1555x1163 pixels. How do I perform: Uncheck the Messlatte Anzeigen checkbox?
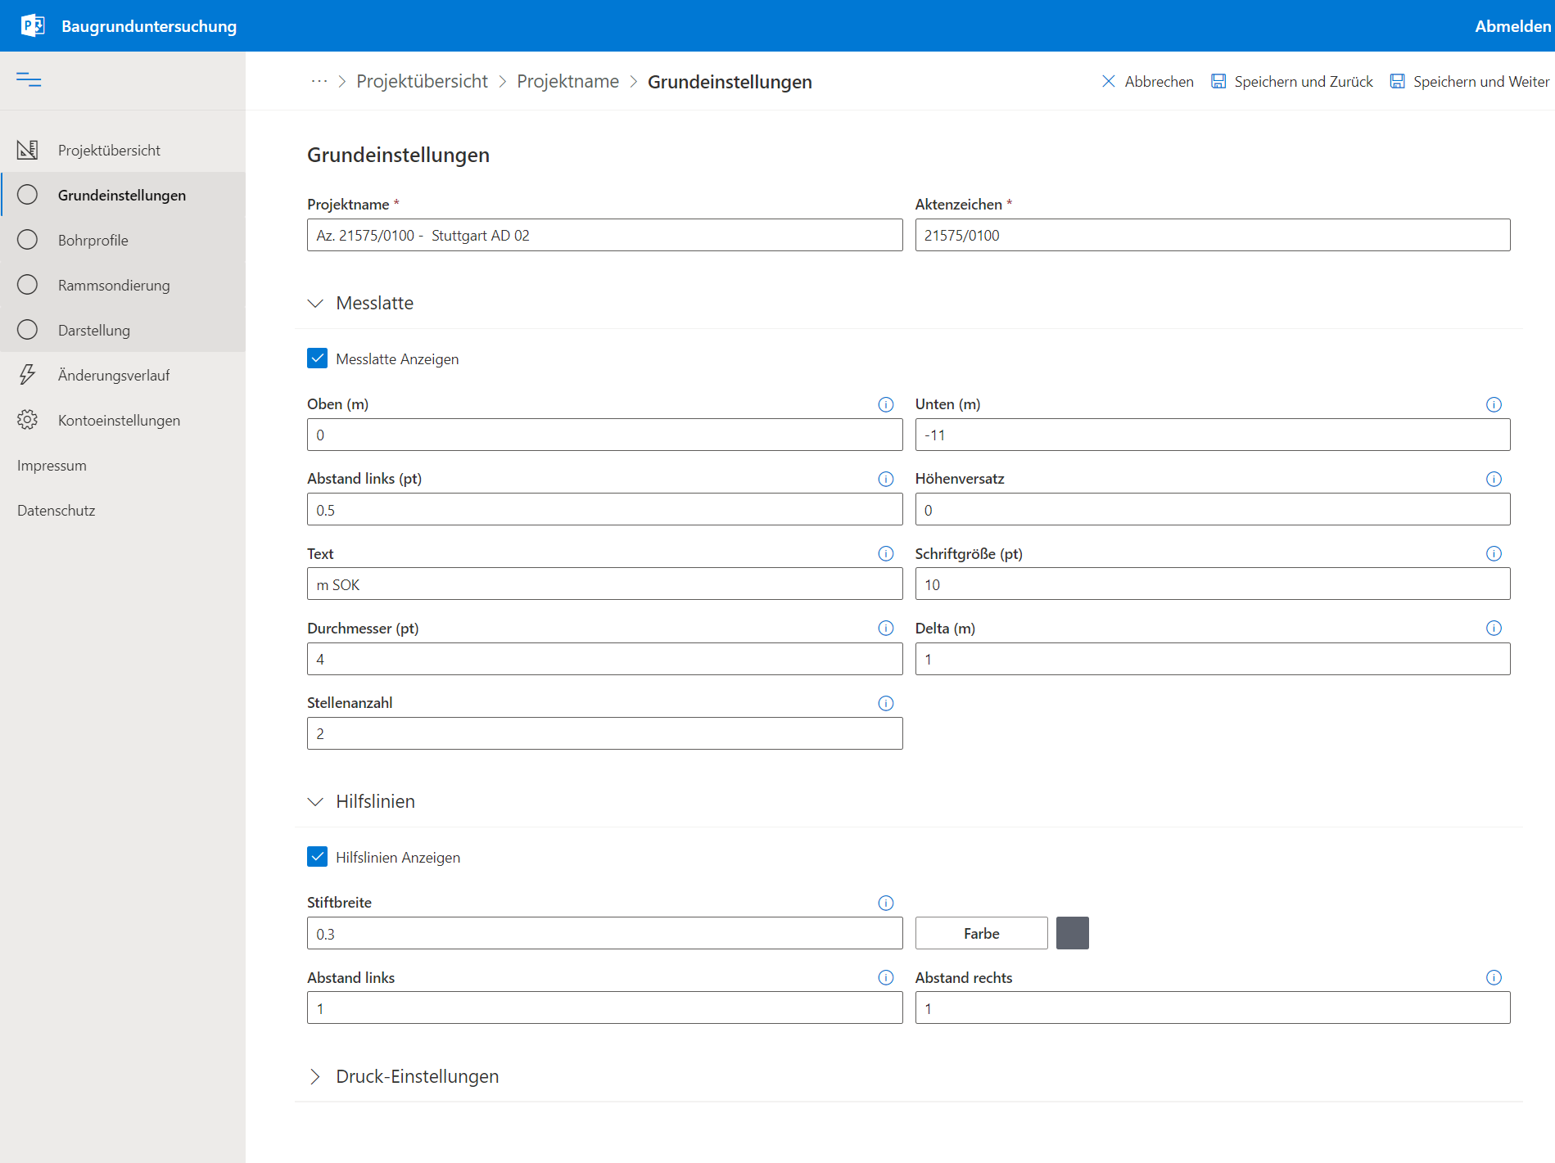coord(317,358)
